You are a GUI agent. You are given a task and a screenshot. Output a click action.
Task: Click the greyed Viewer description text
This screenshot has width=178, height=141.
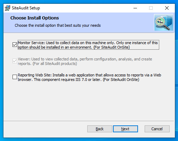(x=85, y=61)
